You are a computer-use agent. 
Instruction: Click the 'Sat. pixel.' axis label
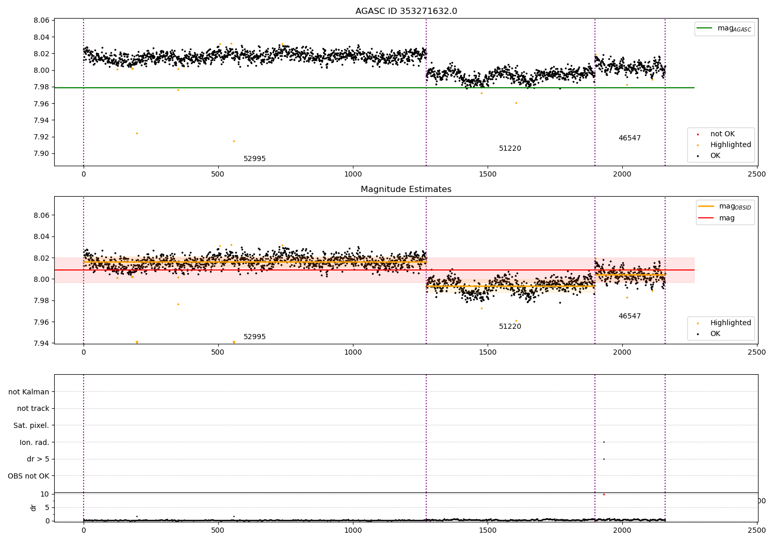click(x=31, y=425)
